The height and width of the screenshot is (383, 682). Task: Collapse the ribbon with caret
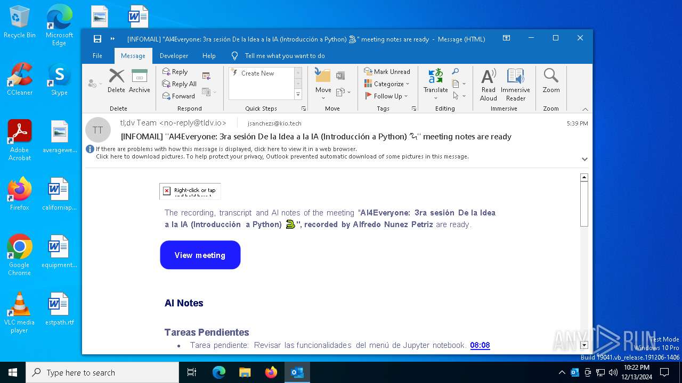585,109
